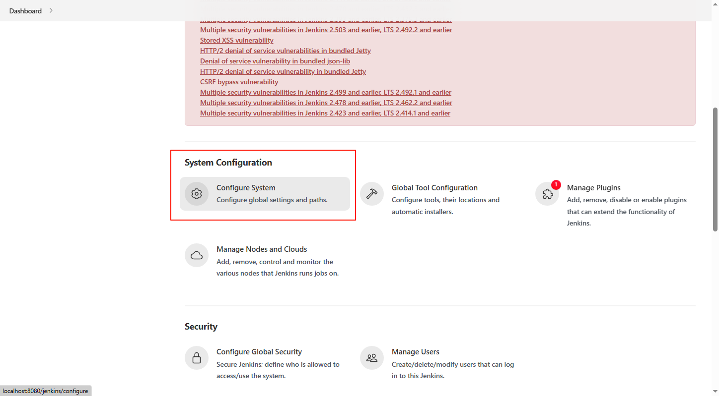Click the Configure Global Security description text
The width and height of the screenshot is (719, 396).
click(x=278, y=370)
